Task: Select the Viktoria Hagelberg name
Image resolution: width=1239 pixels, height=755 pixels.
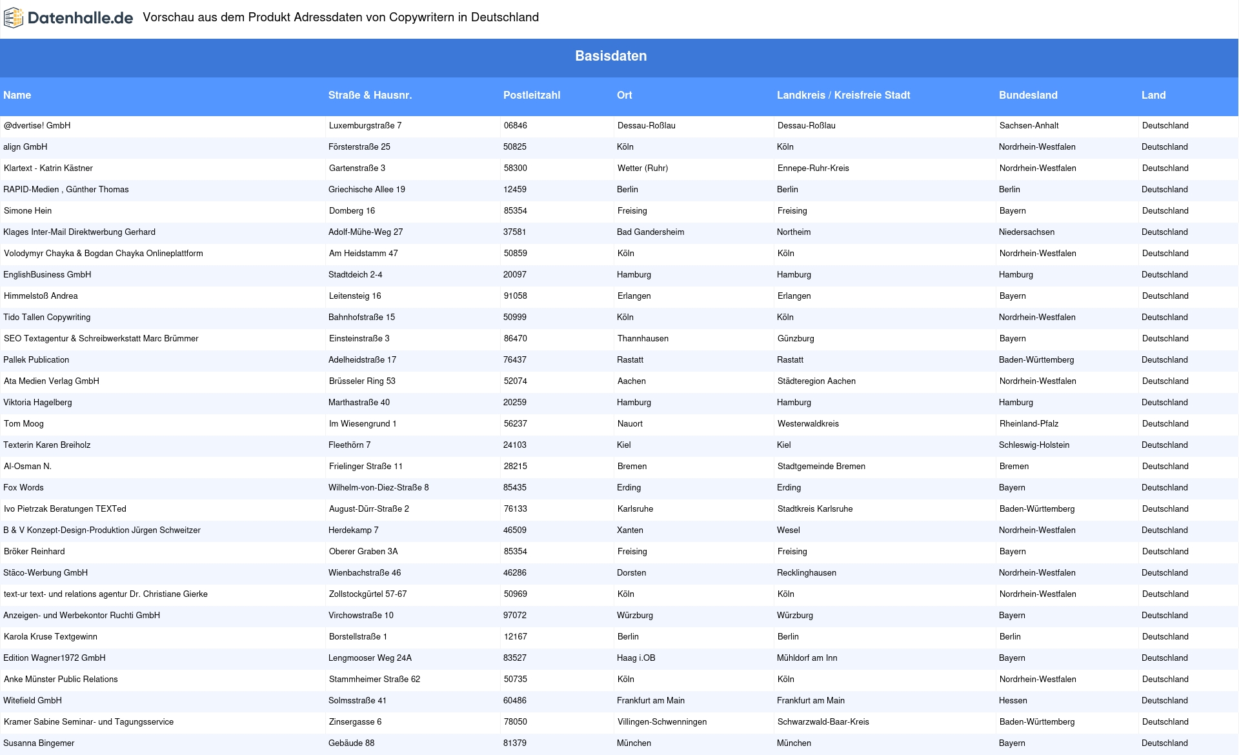Action: [x=37, y=403]
